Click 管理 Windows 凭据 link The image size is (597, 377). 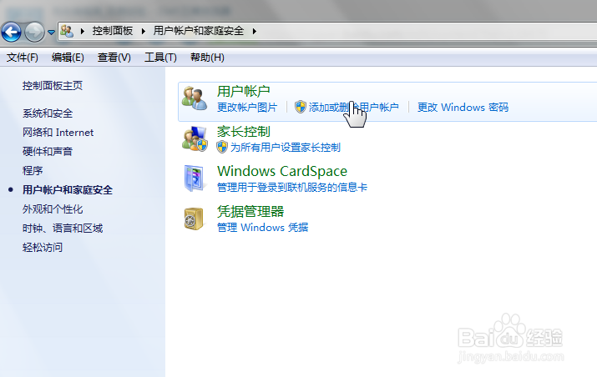click(x=263, y=228)
